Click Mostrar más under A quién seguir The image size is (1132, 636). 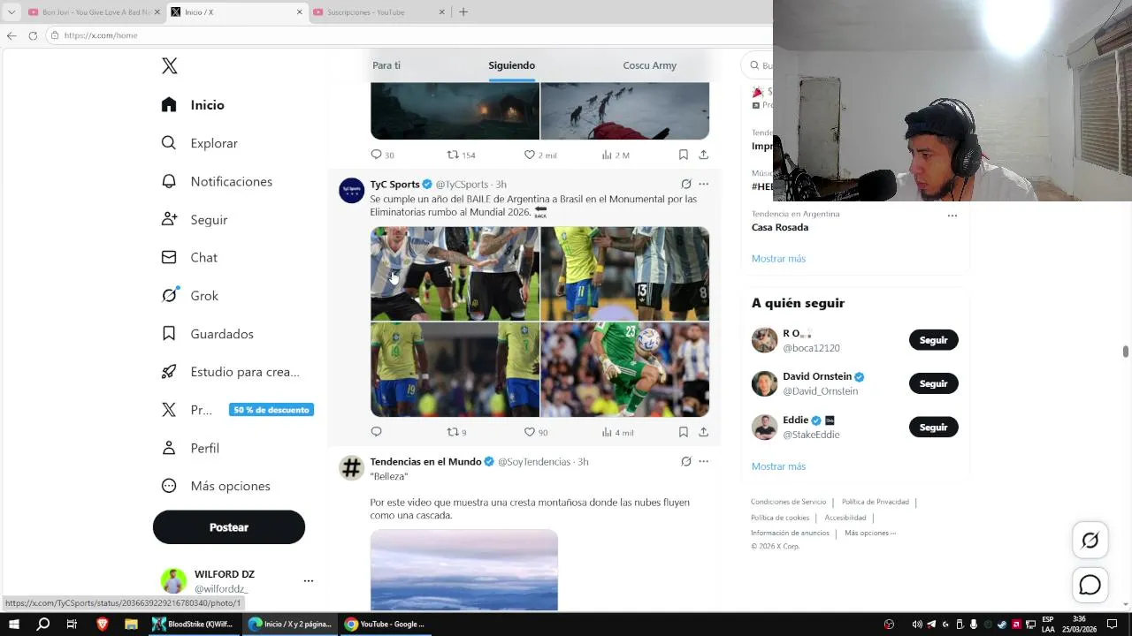[x=778, y=466]
